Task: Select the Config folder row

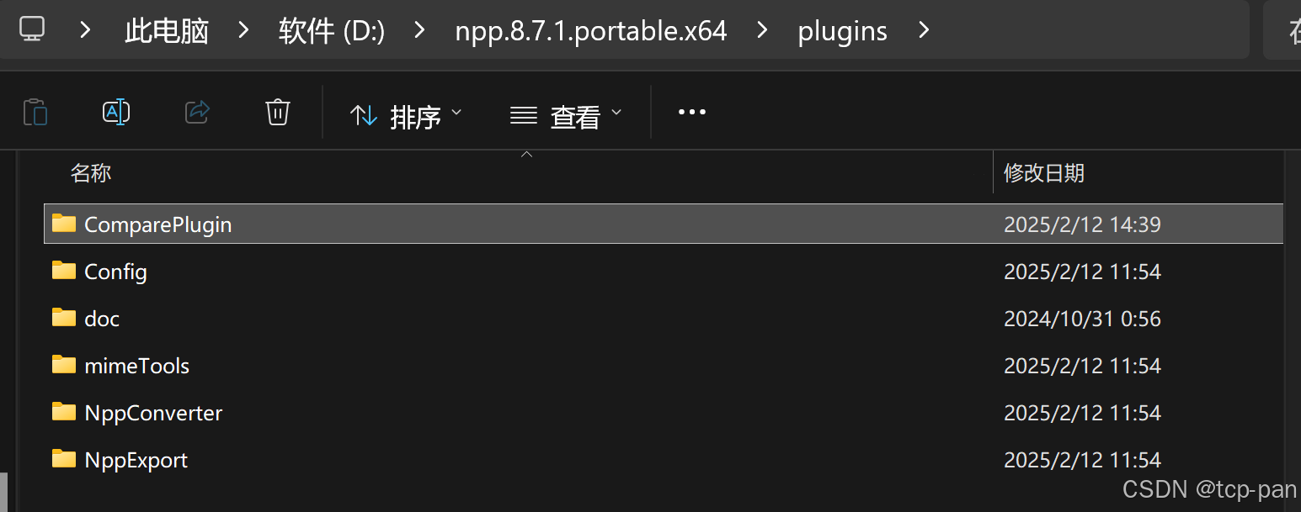Action: [x=664, y=271]
